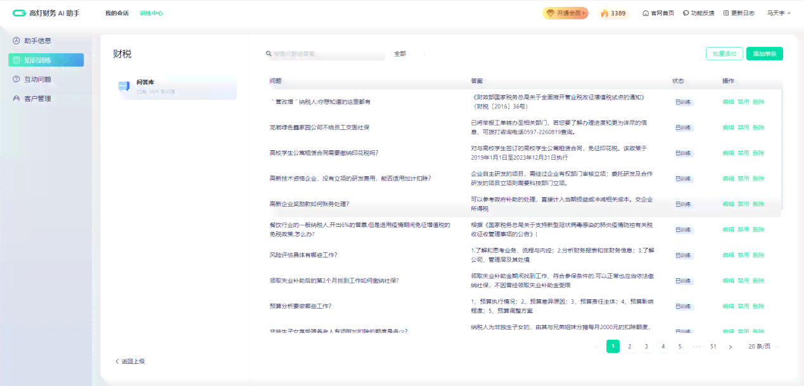Click the 财税 heading
Screen dimensions: 804x386
click(x=122, y=54)
